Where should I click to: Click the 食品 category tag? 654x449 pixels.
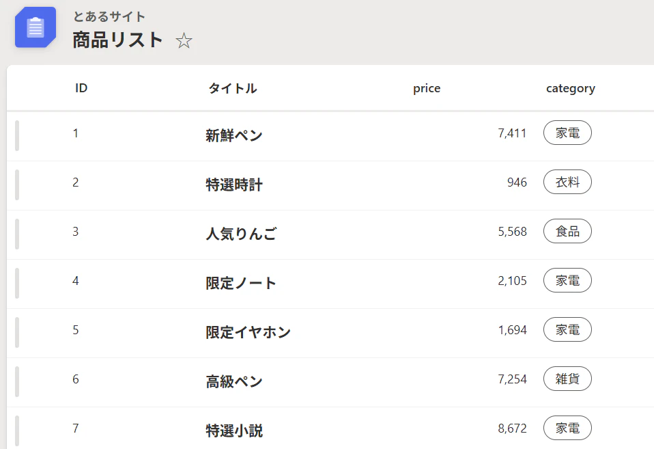coord(567,232)
